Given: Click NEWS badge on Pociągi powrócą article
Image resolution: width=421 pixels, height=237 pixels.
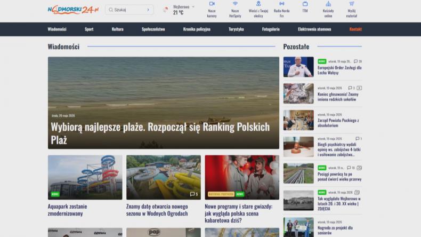Looking at the screenshot, I should (322, 168).
